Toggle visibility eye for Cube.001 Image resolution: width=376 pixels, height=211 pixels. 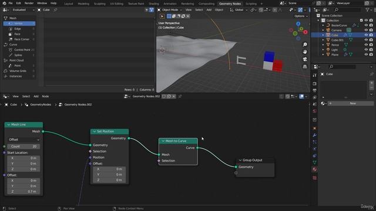point(366,40)
